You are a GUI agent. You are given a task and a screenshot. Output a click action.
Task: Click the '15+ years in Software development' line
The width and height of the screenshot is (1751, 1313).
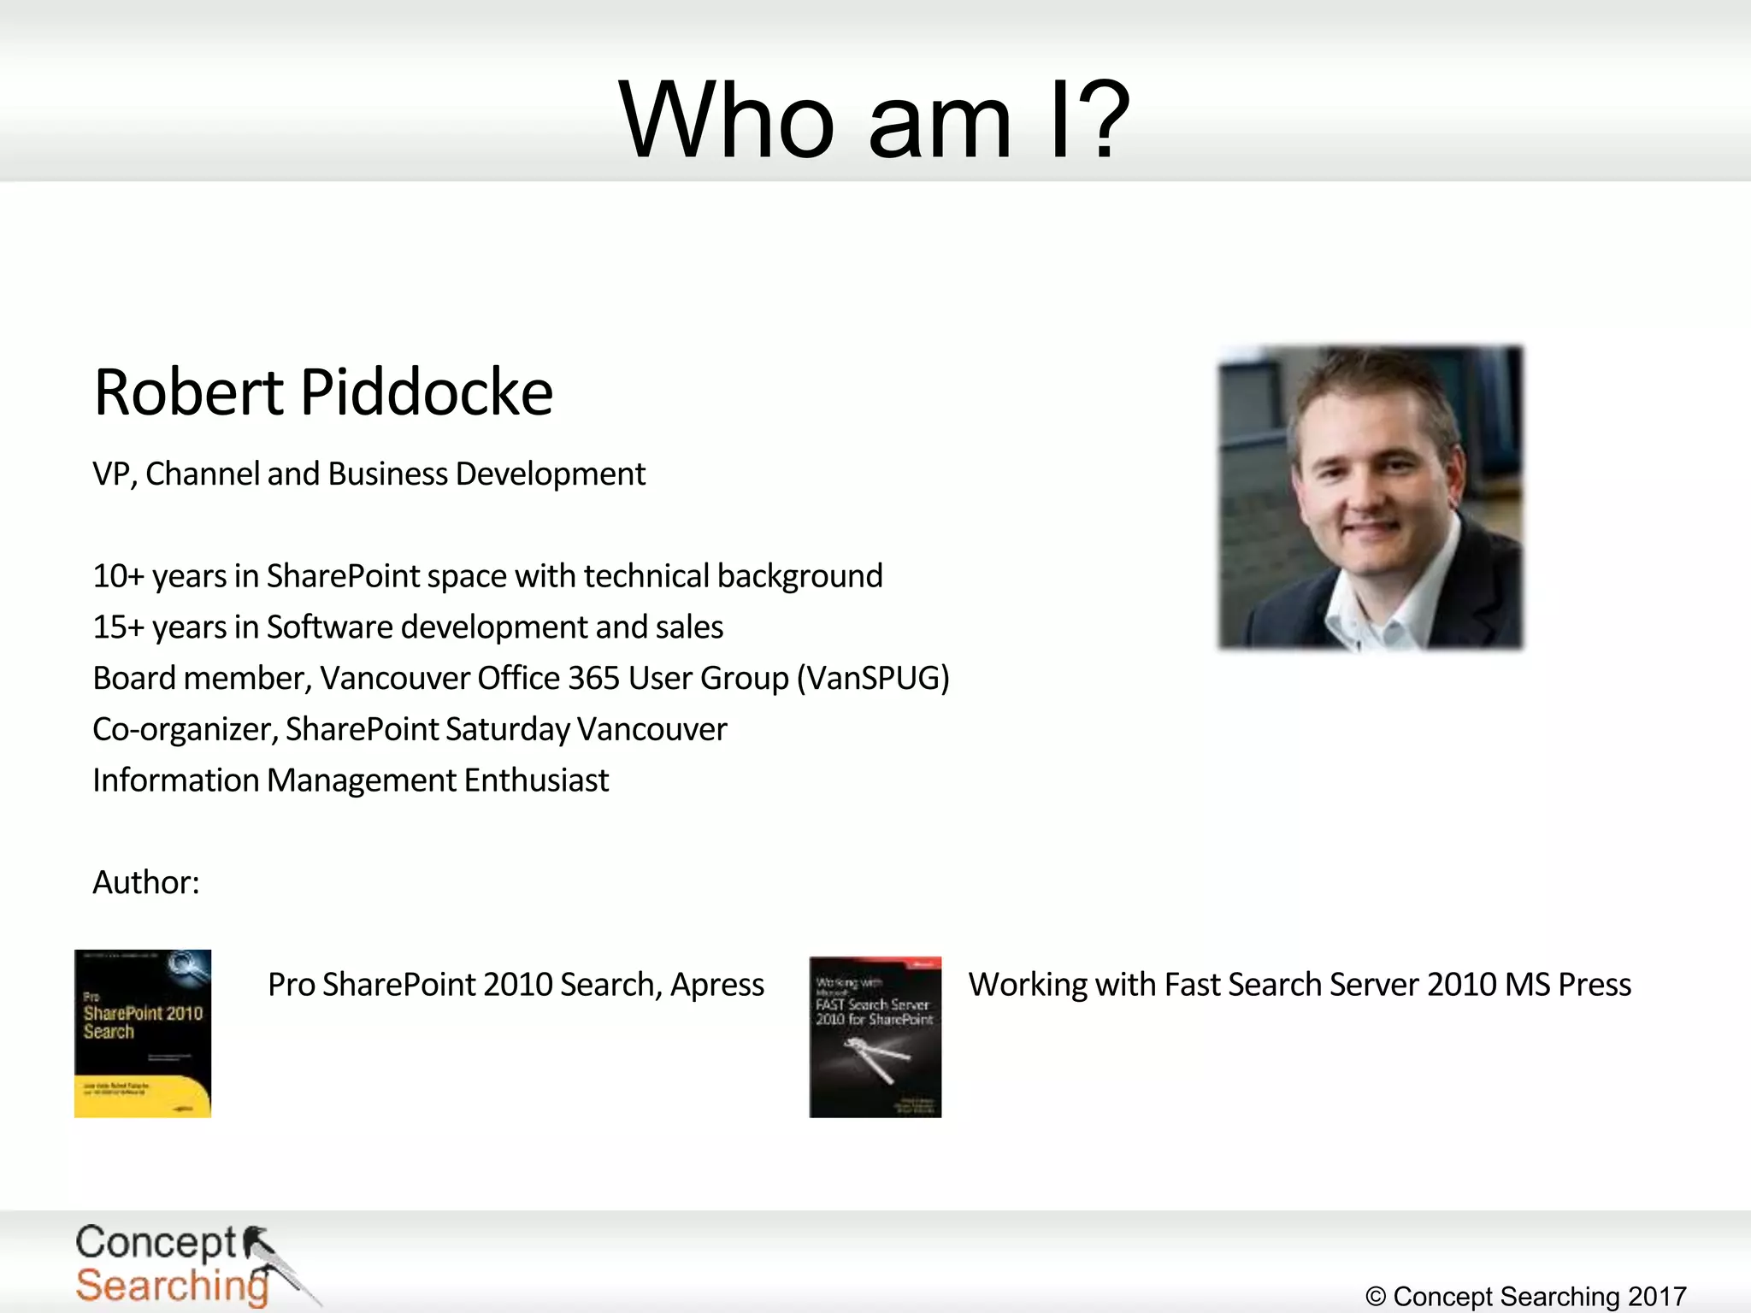pos(408,627)
